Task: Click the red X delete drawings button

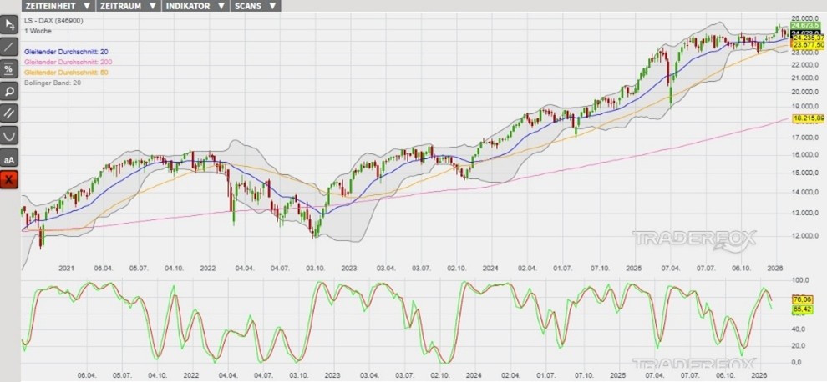Action: tap(9, 180)
